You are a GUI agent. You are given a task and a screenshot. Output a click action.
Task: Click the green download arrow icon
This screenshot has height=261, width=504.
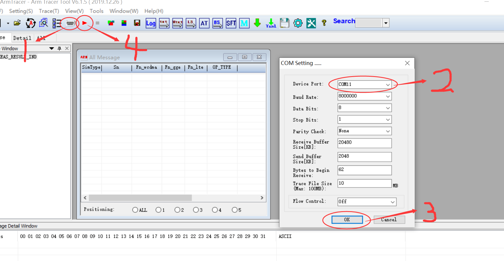click(x=258, y=23)
